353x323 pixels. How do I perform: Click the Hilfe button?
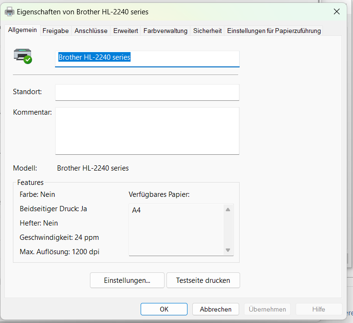point(319,309)
